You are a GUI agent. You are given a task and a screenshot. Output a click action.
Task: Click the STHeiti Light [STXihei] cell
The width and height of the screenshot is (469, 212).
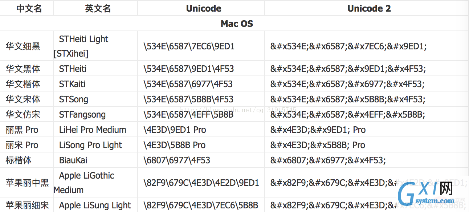[95, 46]
